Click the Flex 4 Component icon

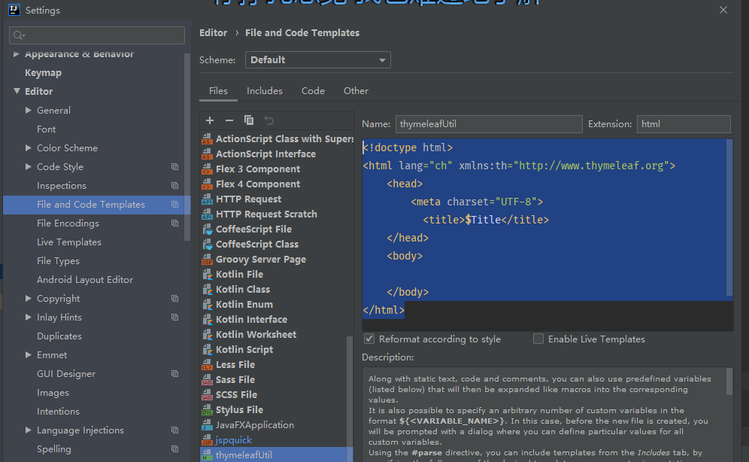point(207,184)
